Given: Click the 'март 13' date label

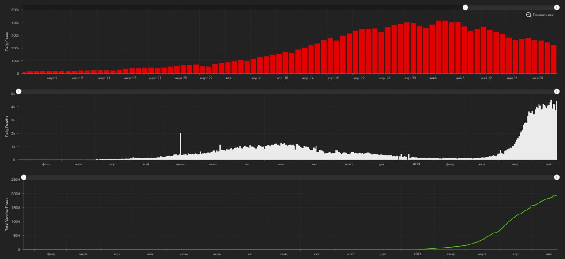Looking at the screenshot, I should (104, 78).
